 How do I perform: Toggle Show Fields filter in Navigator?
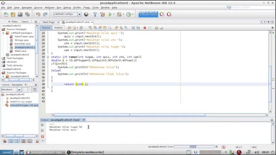11,141
